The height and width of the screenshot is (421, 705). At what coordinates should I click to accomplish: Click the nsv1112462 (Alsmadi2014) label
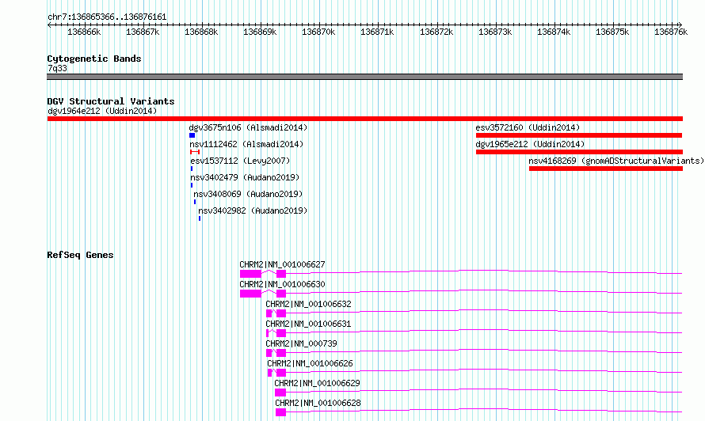pyautogui.click(x=246, y=144)
